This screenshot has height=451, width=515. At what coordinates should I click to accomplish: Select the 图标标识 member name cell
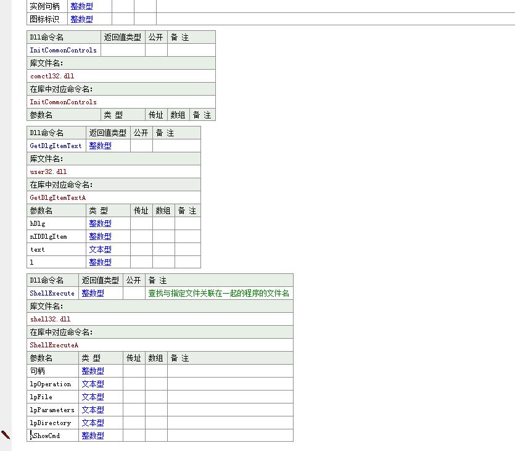[46, 19]
